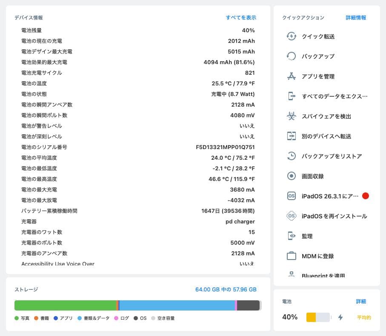Click the 電池残量 value 40%
The width and height of the screenshot is (386, 336).
[248, 31]
